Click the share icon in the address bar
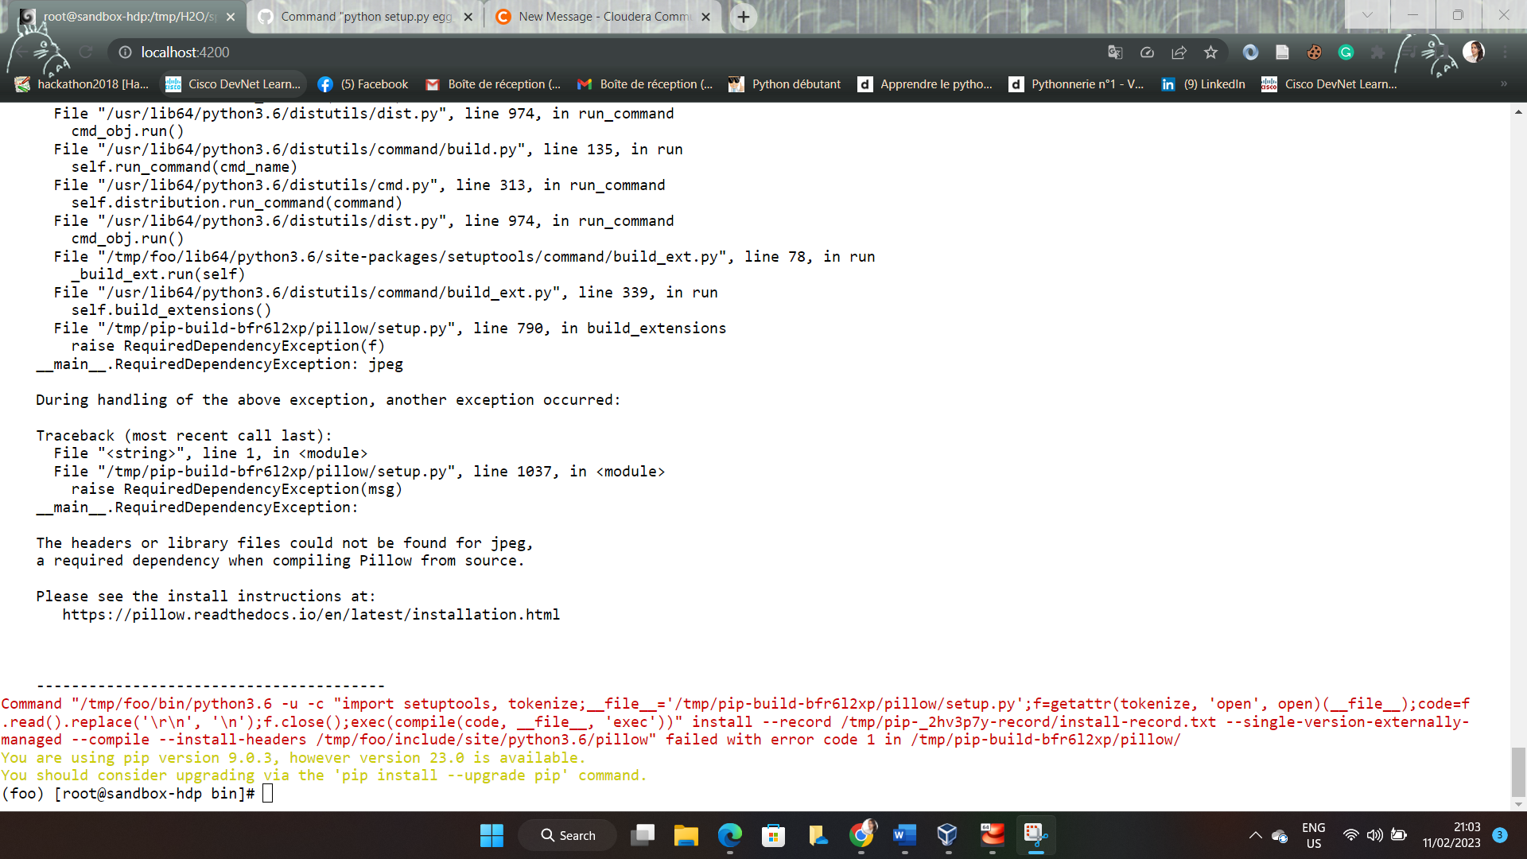Image resolution: width=1527 pixels, height=859 pixels. [x=1179, y=52]
